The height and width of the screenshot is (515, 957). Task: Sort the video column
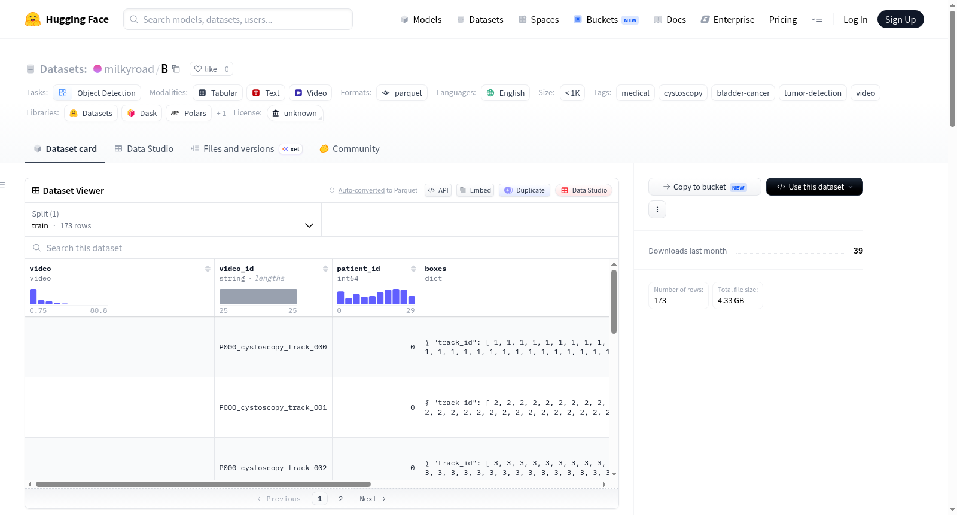pos(208,269)
